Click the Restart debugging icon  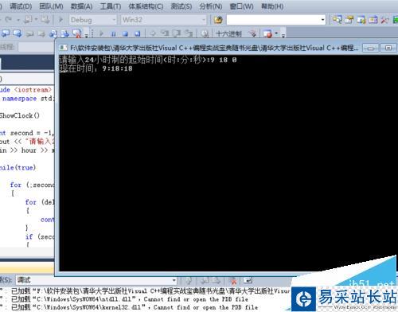[137, 33]
